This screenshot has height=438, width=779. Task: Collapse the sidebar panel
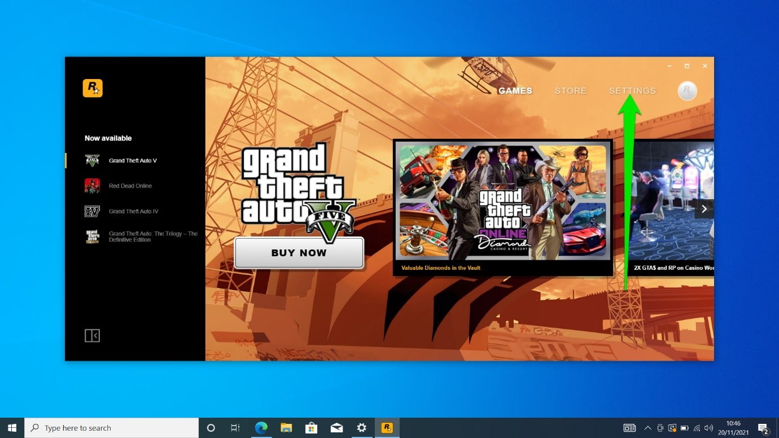(x=92, y=336)
